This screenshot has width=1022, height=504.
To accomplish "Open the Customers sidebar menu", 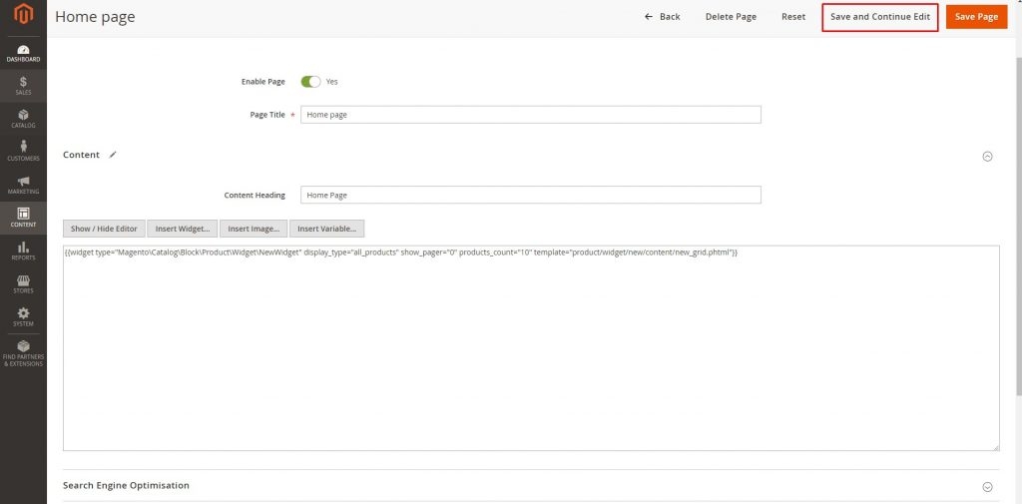I will pos(24,152).
